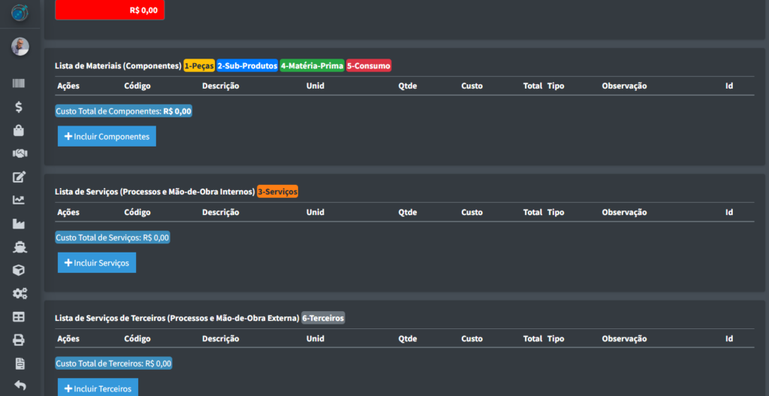Click the box package sidebar icon
769x396 pixels.
20,270
